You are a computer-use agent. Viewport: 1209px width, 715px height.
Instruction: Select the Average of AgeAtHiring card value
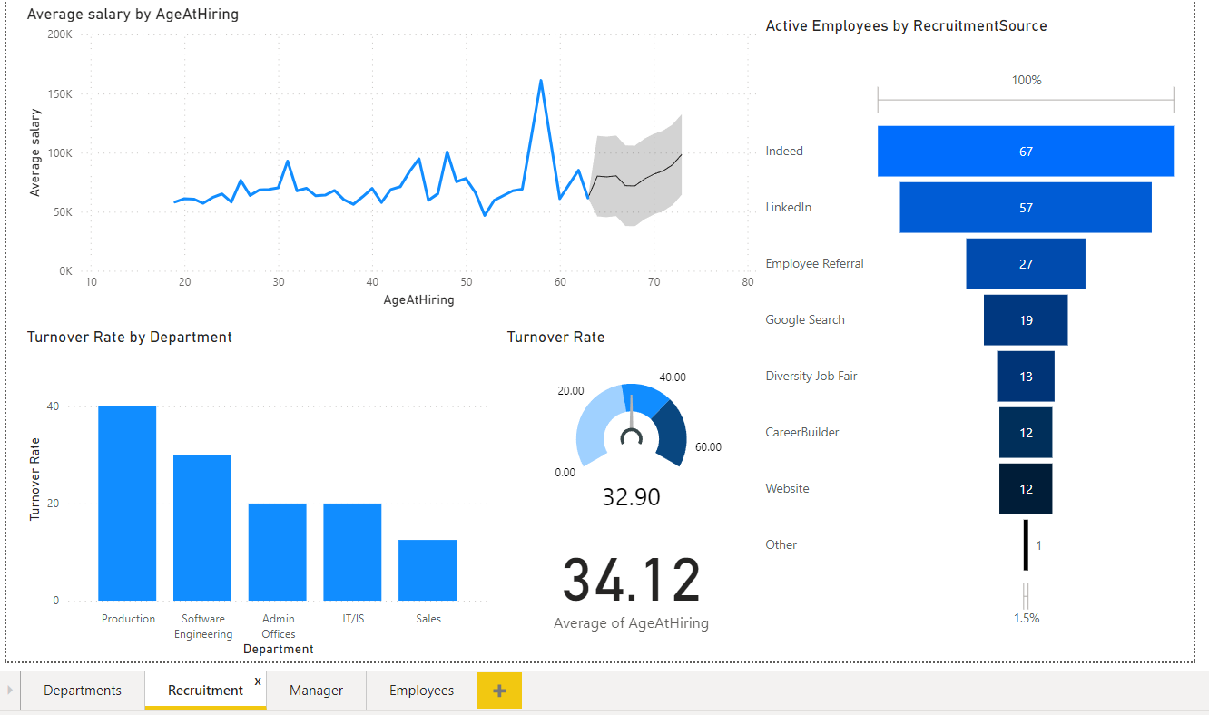coord(631,581)
